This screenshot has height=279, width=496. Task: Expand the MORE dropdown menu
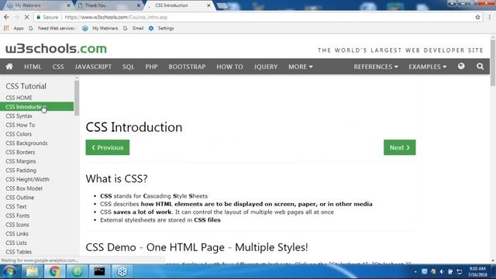point(300,67)
